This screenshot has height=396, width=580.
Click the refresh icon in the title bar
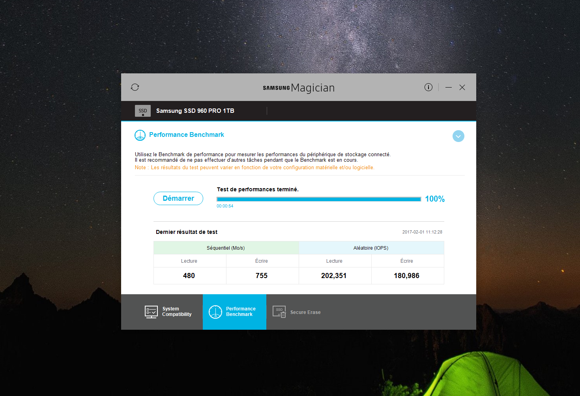(x=135, y=87)
